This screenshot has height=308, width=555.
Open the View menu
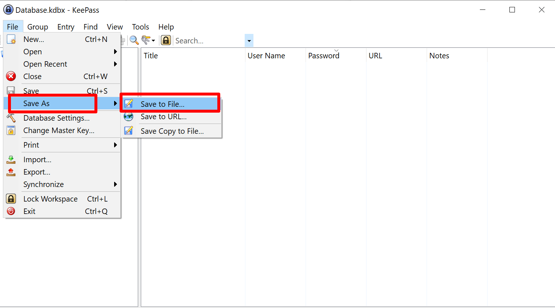(115, 27)
